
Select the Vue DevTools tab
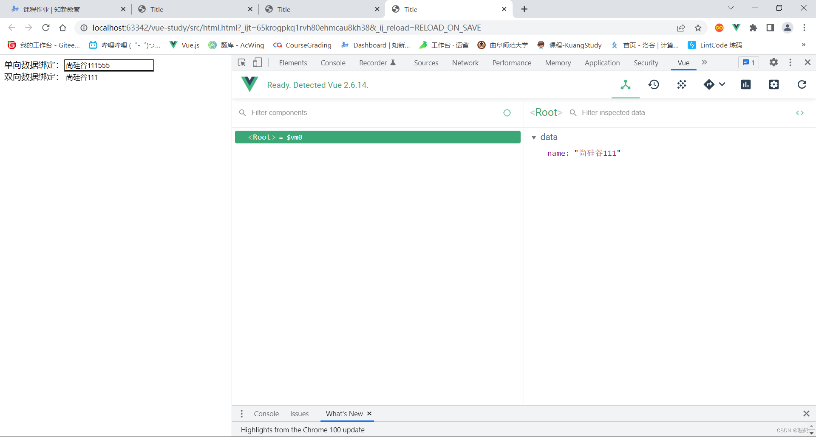pyautogui.click(x=683, y=63)
